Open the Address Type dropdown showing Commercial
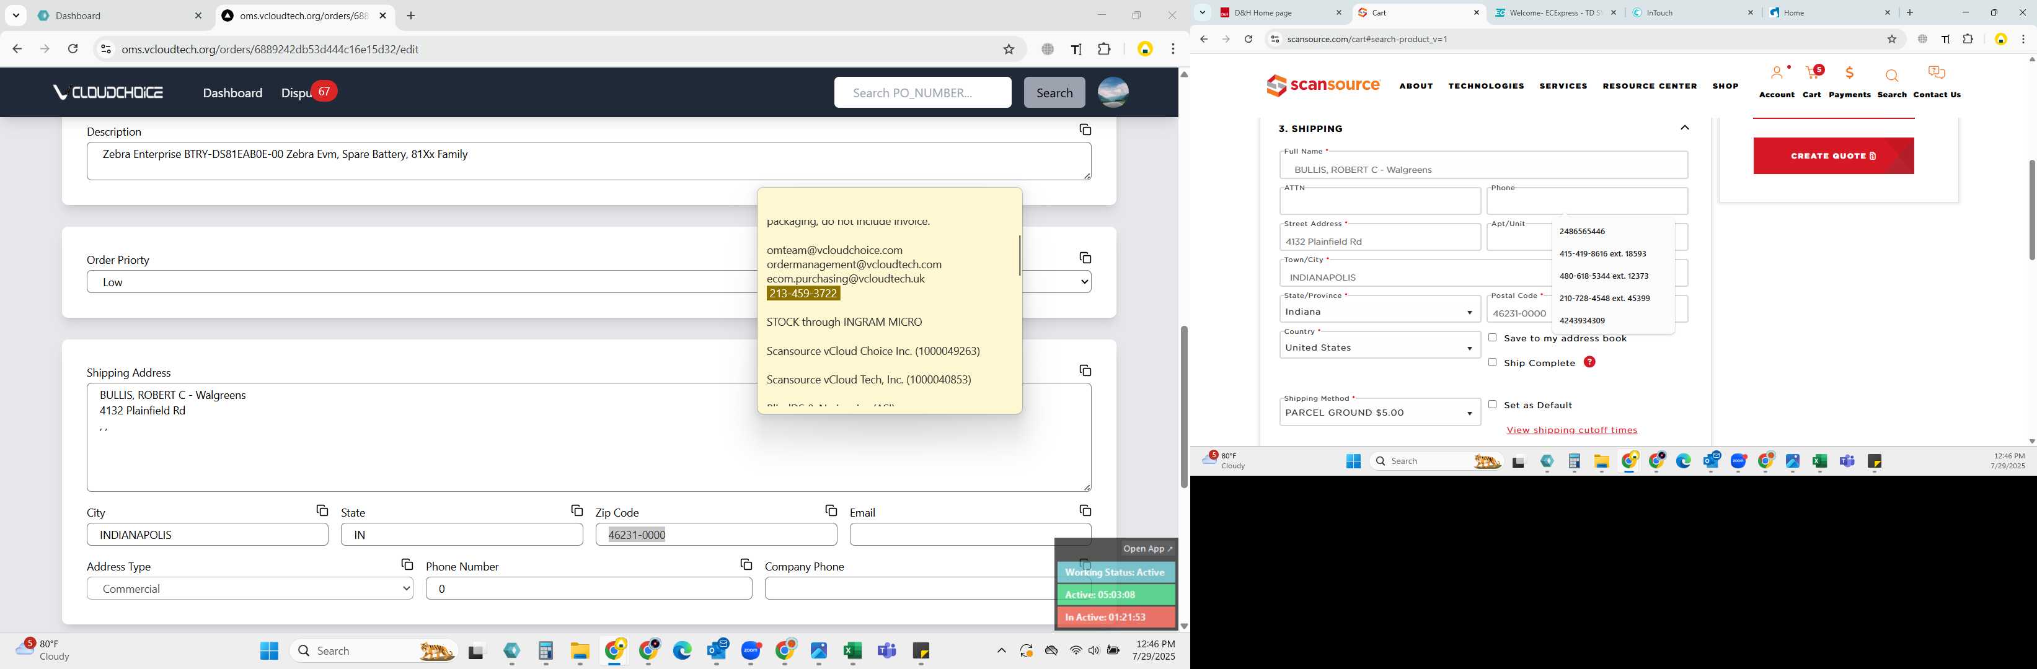This screenshot has width=2037, height=669. (250, 588)
